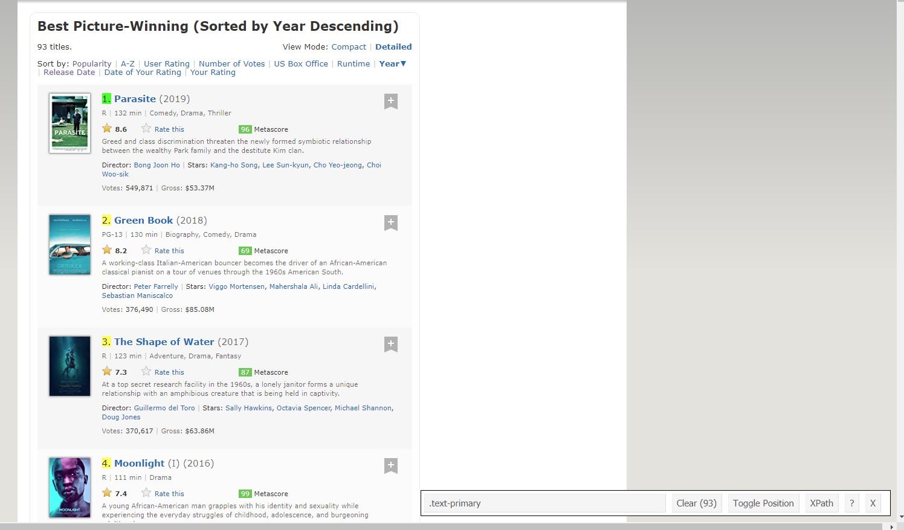The width and height of the screenshot is (904, 530).
Task: Sort list by US Box Office
Action: click(x=301, y=63)
